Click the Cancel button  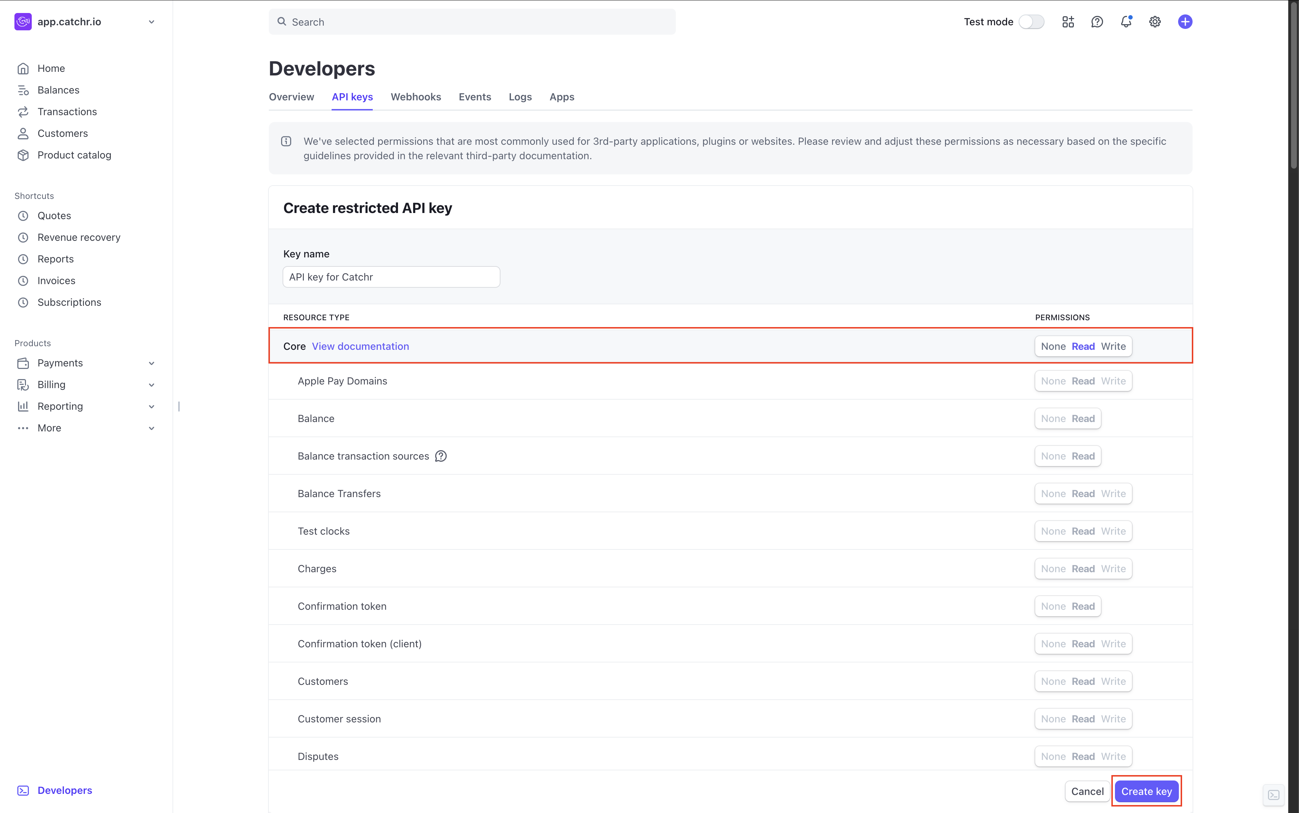click(1087, 791)
